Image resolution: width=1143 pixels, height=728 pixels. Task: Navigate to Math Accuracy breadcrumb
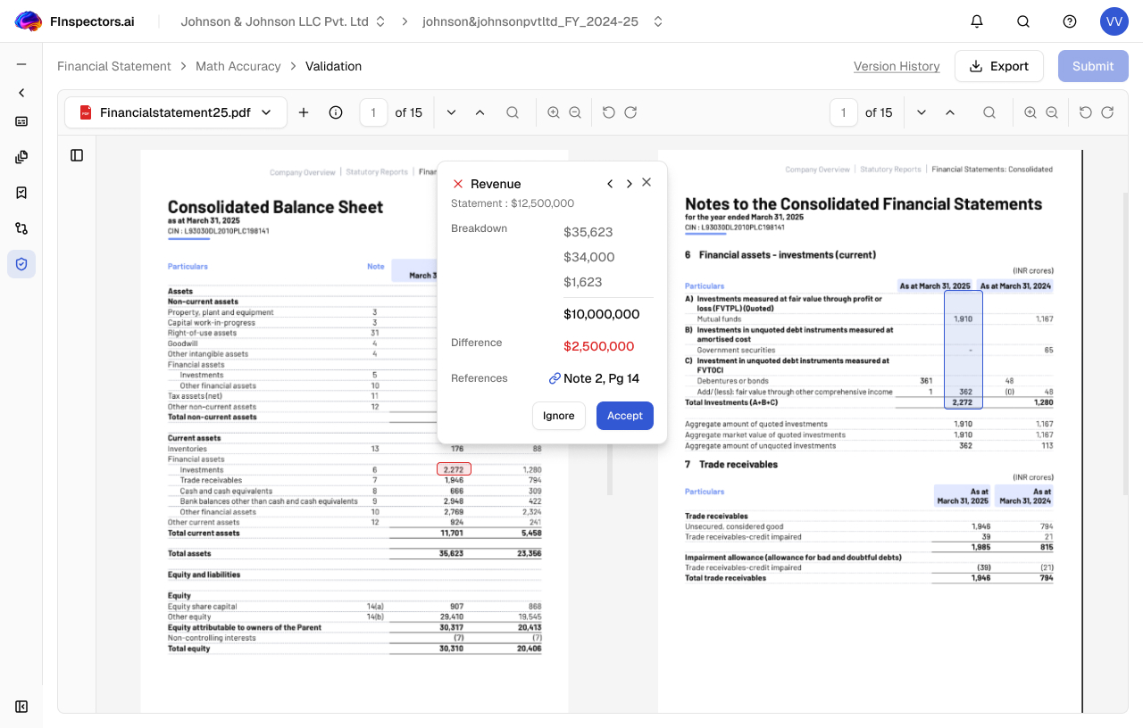click(238, 66)
